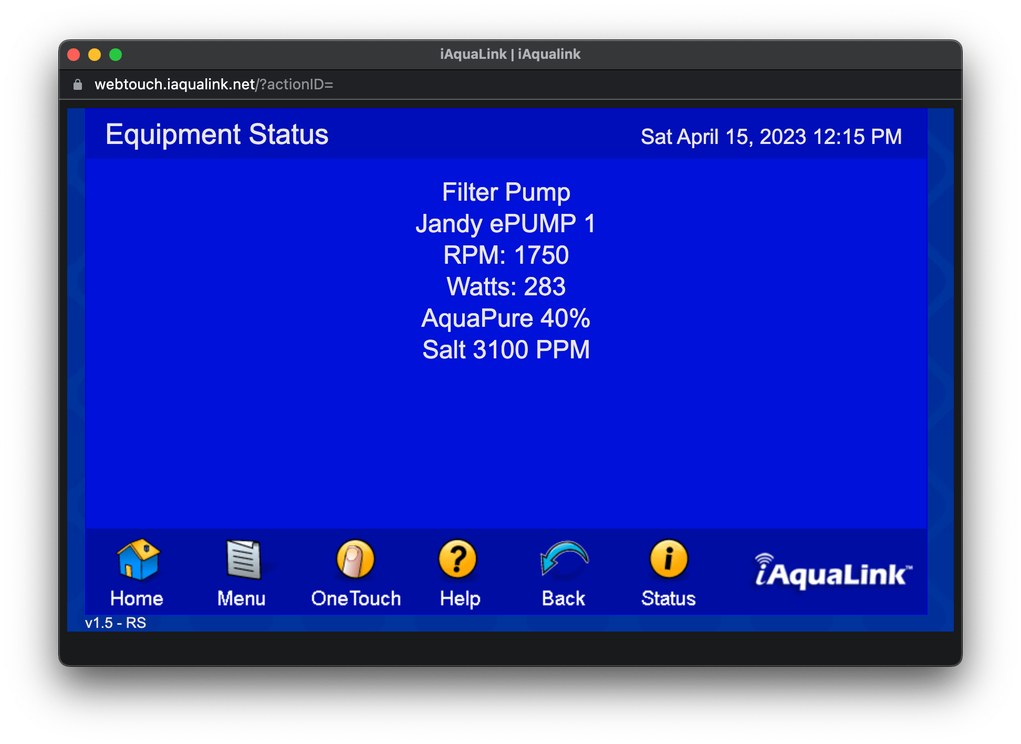Click the iAquaLink logo
This screenshot has width=1021, height=744.
(834, 572)
